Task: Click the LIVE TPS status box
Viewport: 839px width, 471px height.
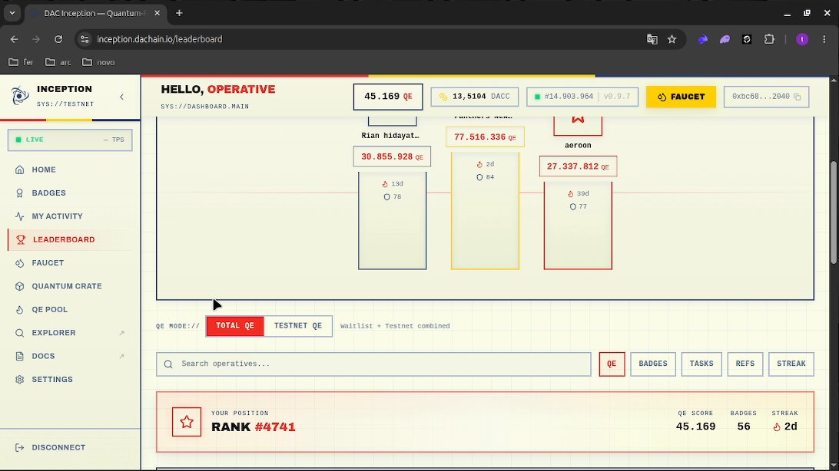Action: tap(70, 140)
